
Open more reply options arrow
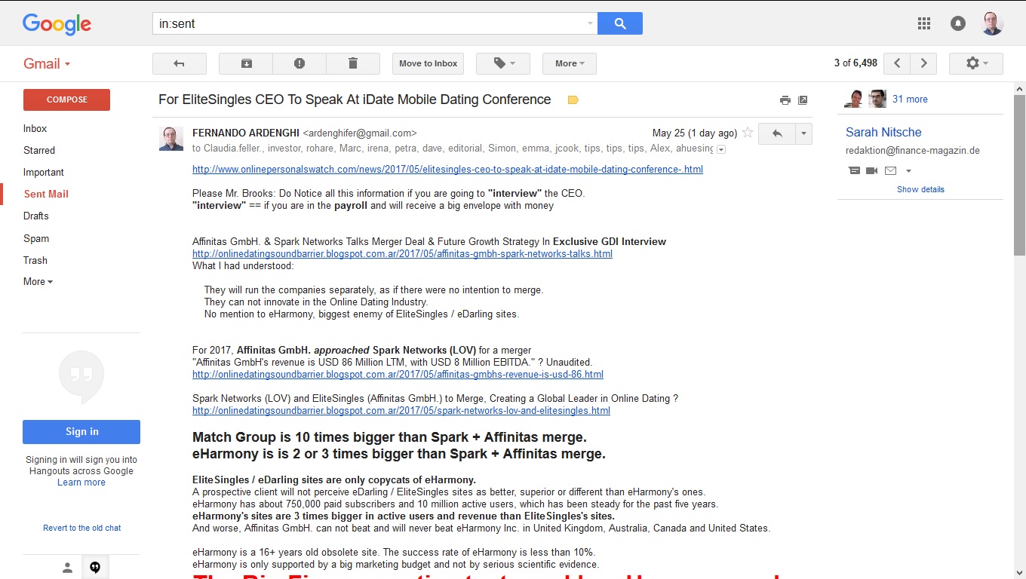pyautogui.click(x=804, y=133)
